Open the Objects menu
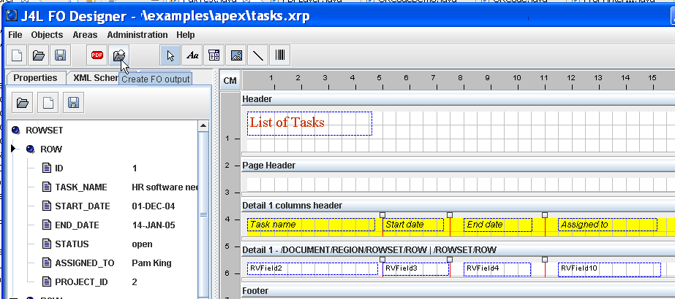675x299 pixels. (x=47, y=35)
